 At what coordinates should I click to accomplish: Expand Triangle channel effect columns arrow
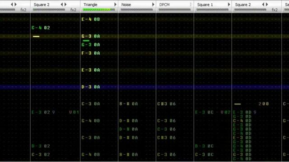point(116,4)
